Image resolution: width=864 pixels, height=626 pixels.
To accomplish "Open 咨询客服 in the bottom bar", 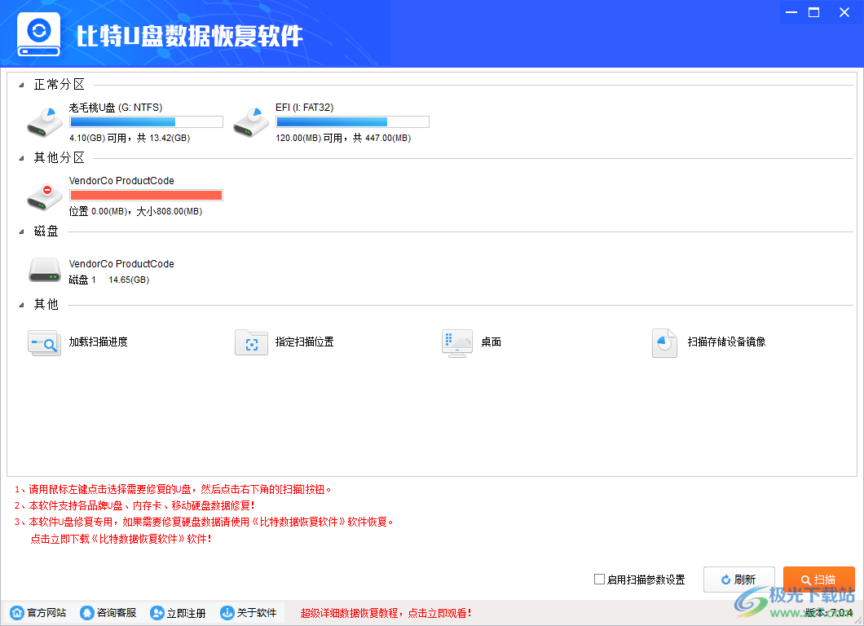I will (x=117, y=613).
